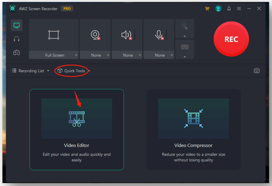Close the AWZ Screen Recorder window
Image resolution: width=272 pixels, height=186 pixels.
tap(259, 9)
